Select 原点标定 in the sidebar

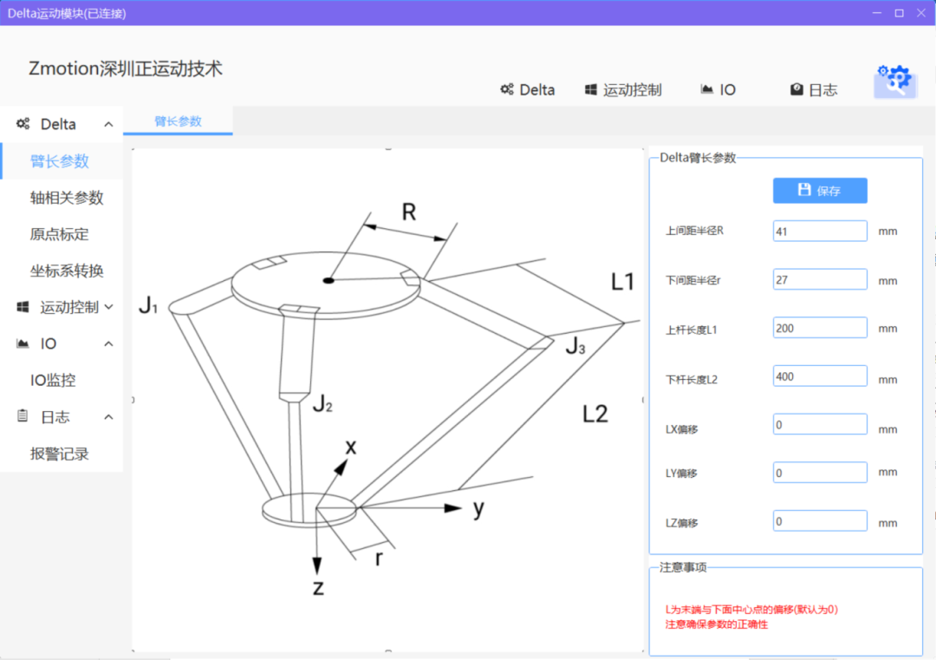(62, 234)
